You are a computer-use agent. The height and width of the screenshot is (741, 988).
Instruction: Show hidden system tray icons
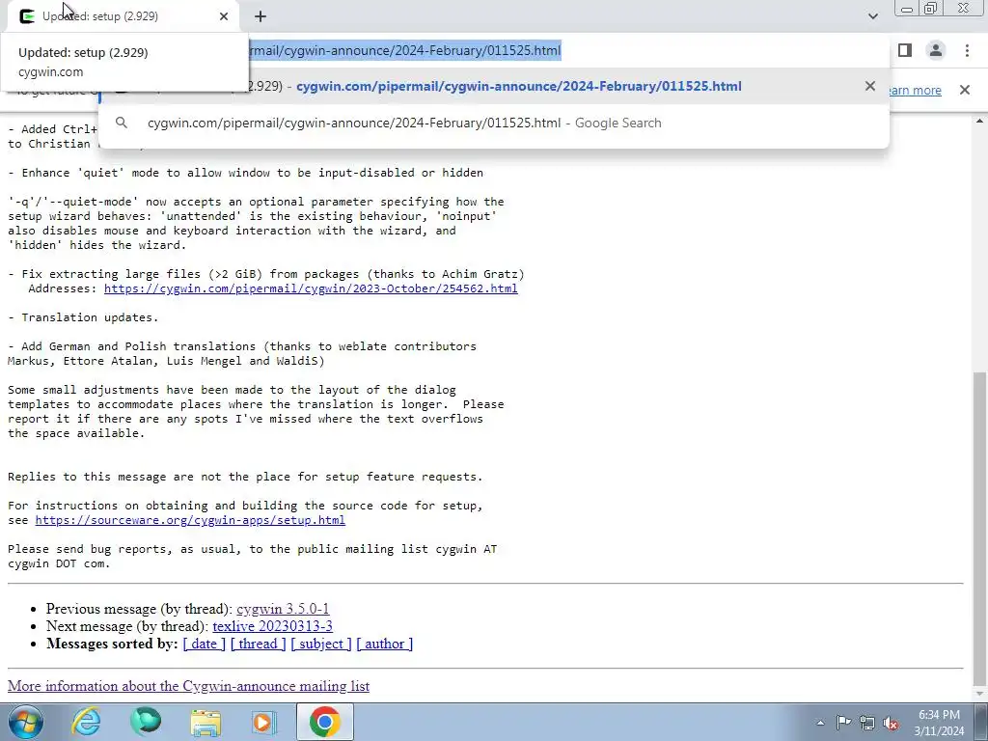pos(820,723)
